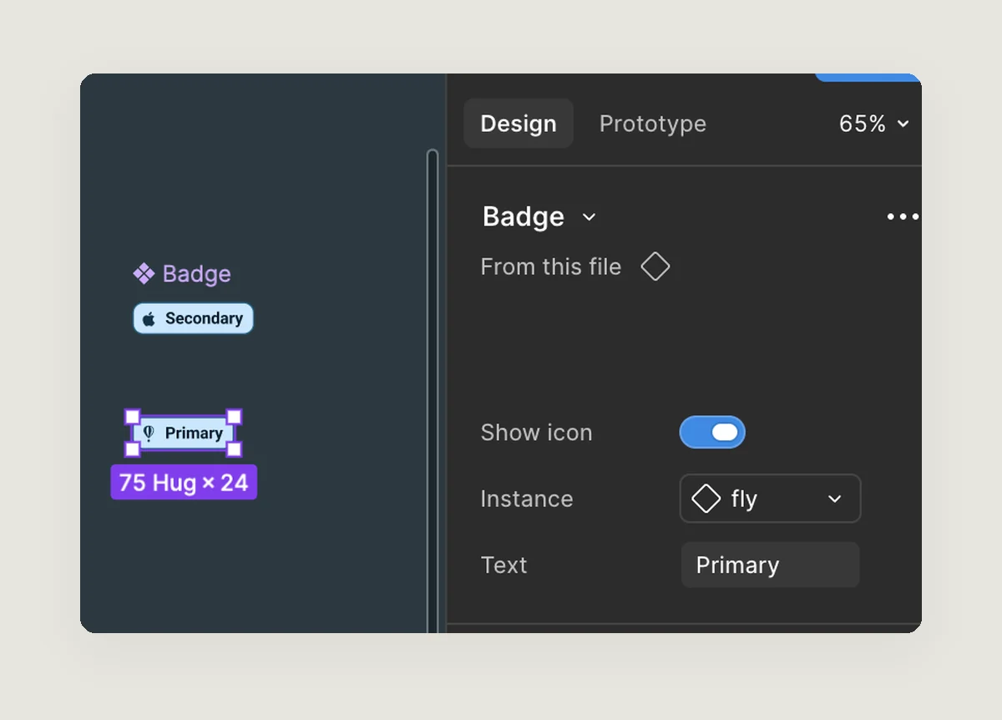
Task: Click the go to main component diamond icon
Action: coord(655,267)
